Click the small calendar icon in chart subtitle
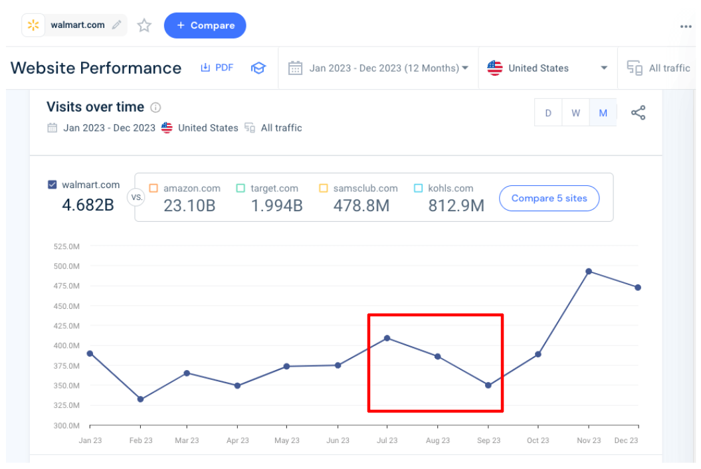Viewport: 701px width, 469px height. (x=52, y=128)
